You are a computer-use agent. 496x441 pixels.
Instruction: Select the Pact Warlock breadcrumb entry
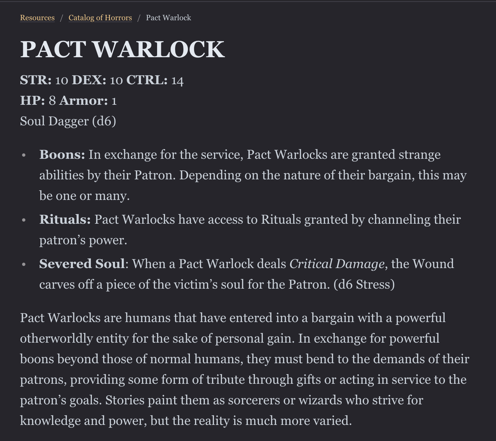[x=168, y=18]
